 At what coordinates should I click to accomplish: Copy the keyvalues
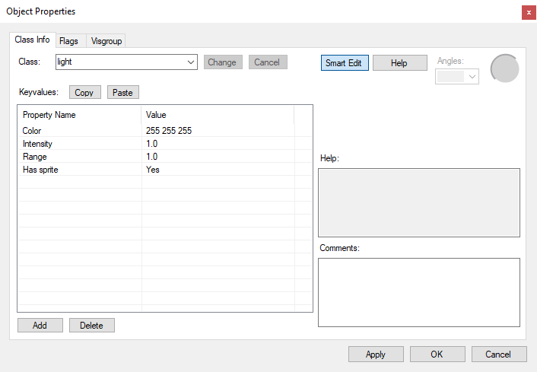84,92
